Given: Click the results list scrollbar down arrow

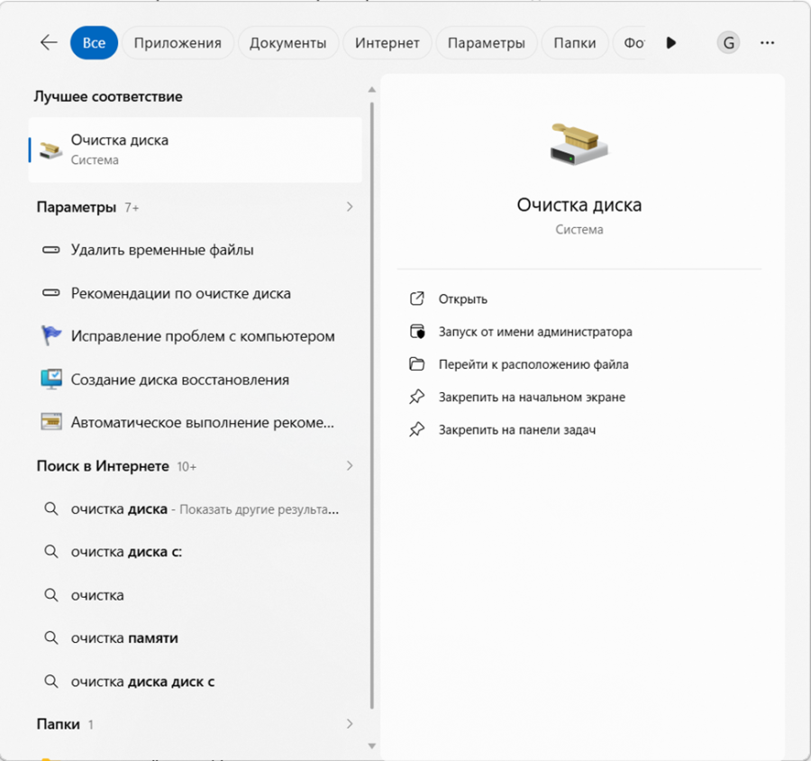Looking at the screenshot, I should [x=371, y=746].
